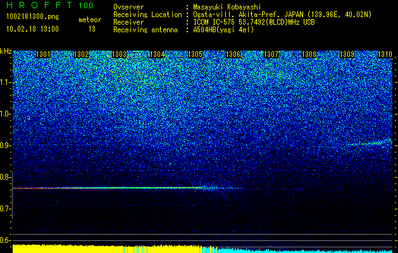Click the 1307 time marker
Image resolution: width=398 pixels, height=253 pixels.
pos(271,54)
